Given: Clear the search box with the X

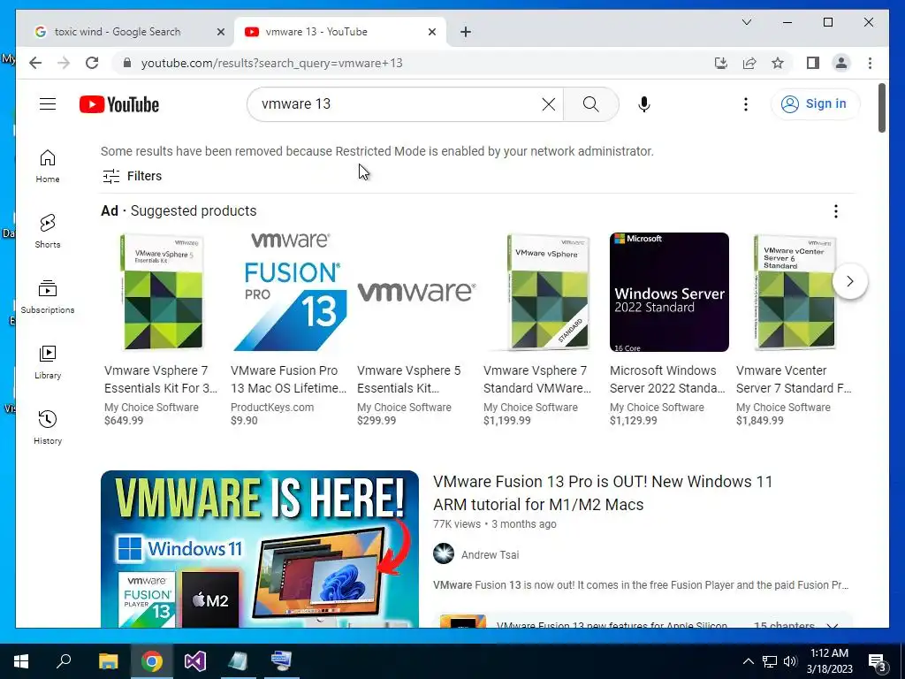Looking at the screenshot, I should point(548,104).
